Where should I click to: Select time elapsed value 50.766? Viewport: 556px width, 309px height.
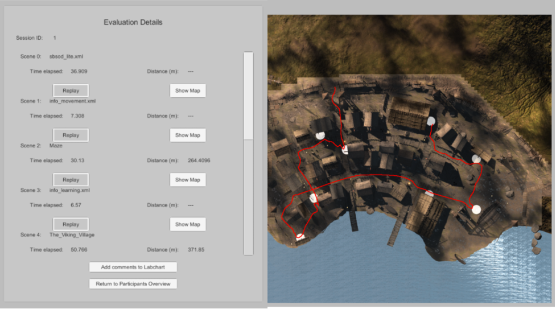click(x=79, y=250)
